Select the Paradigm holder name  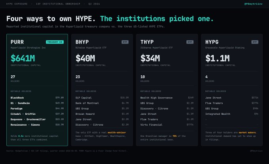(x=17, y=108)
